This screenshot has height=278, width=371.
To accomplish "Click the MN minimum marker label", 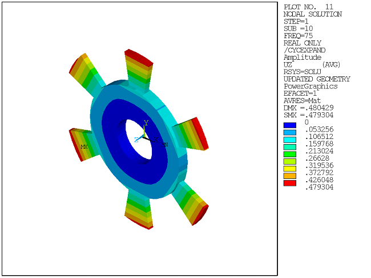I will [164, 145].
